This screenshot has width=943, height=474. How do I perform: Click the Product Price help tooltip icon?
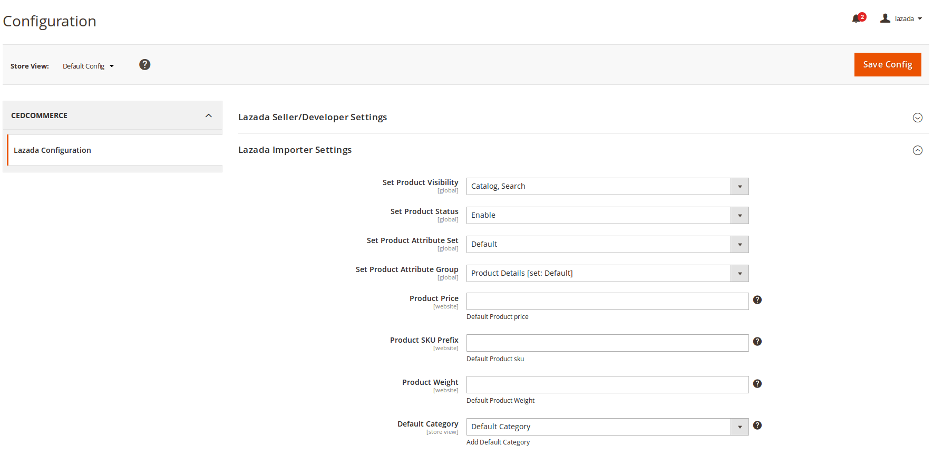click(x=757, y=300)
